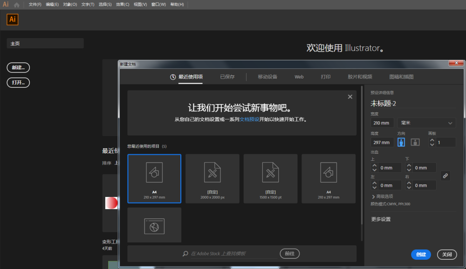Viewport: 466px width, 269px height.
Task: Click the home icon in menu bar
Action: 17,5
